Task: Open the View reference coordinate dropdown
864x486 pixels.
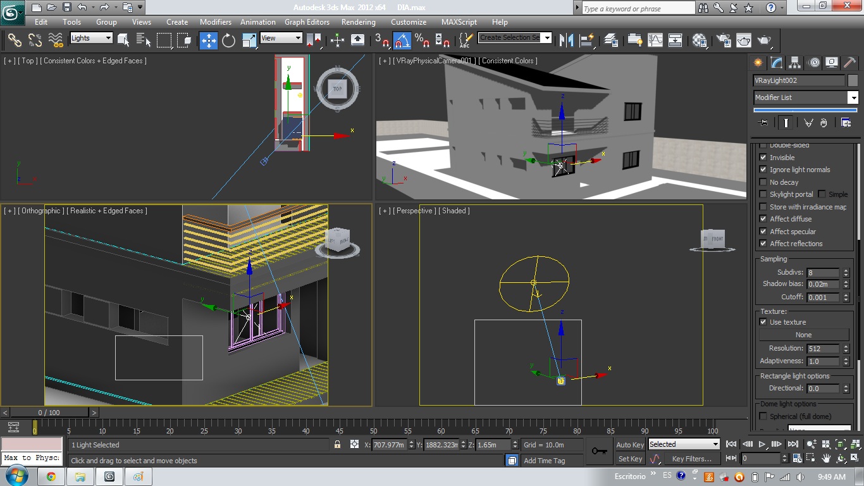Action: (x=281, y=38)
